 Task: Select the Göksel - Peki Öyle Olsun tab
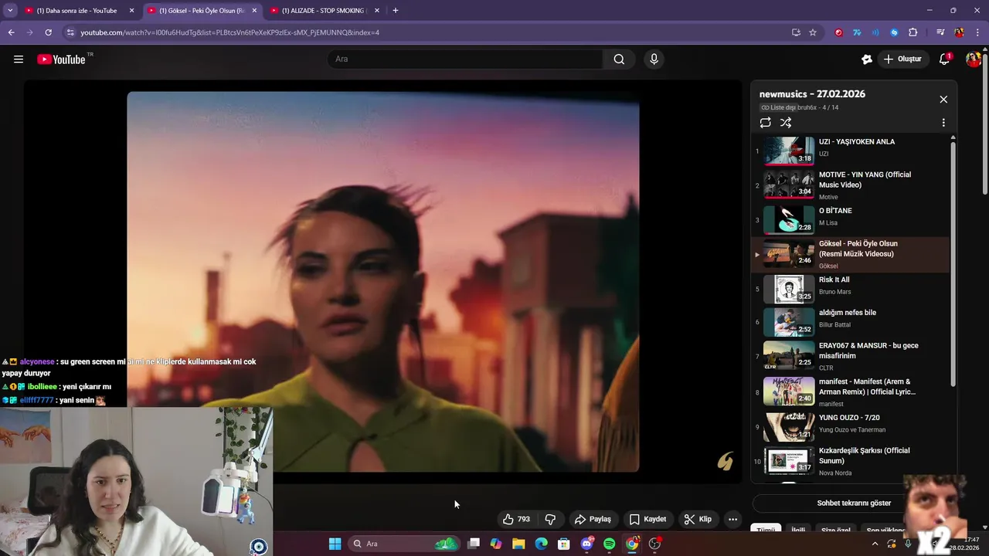tap(203, 11)
